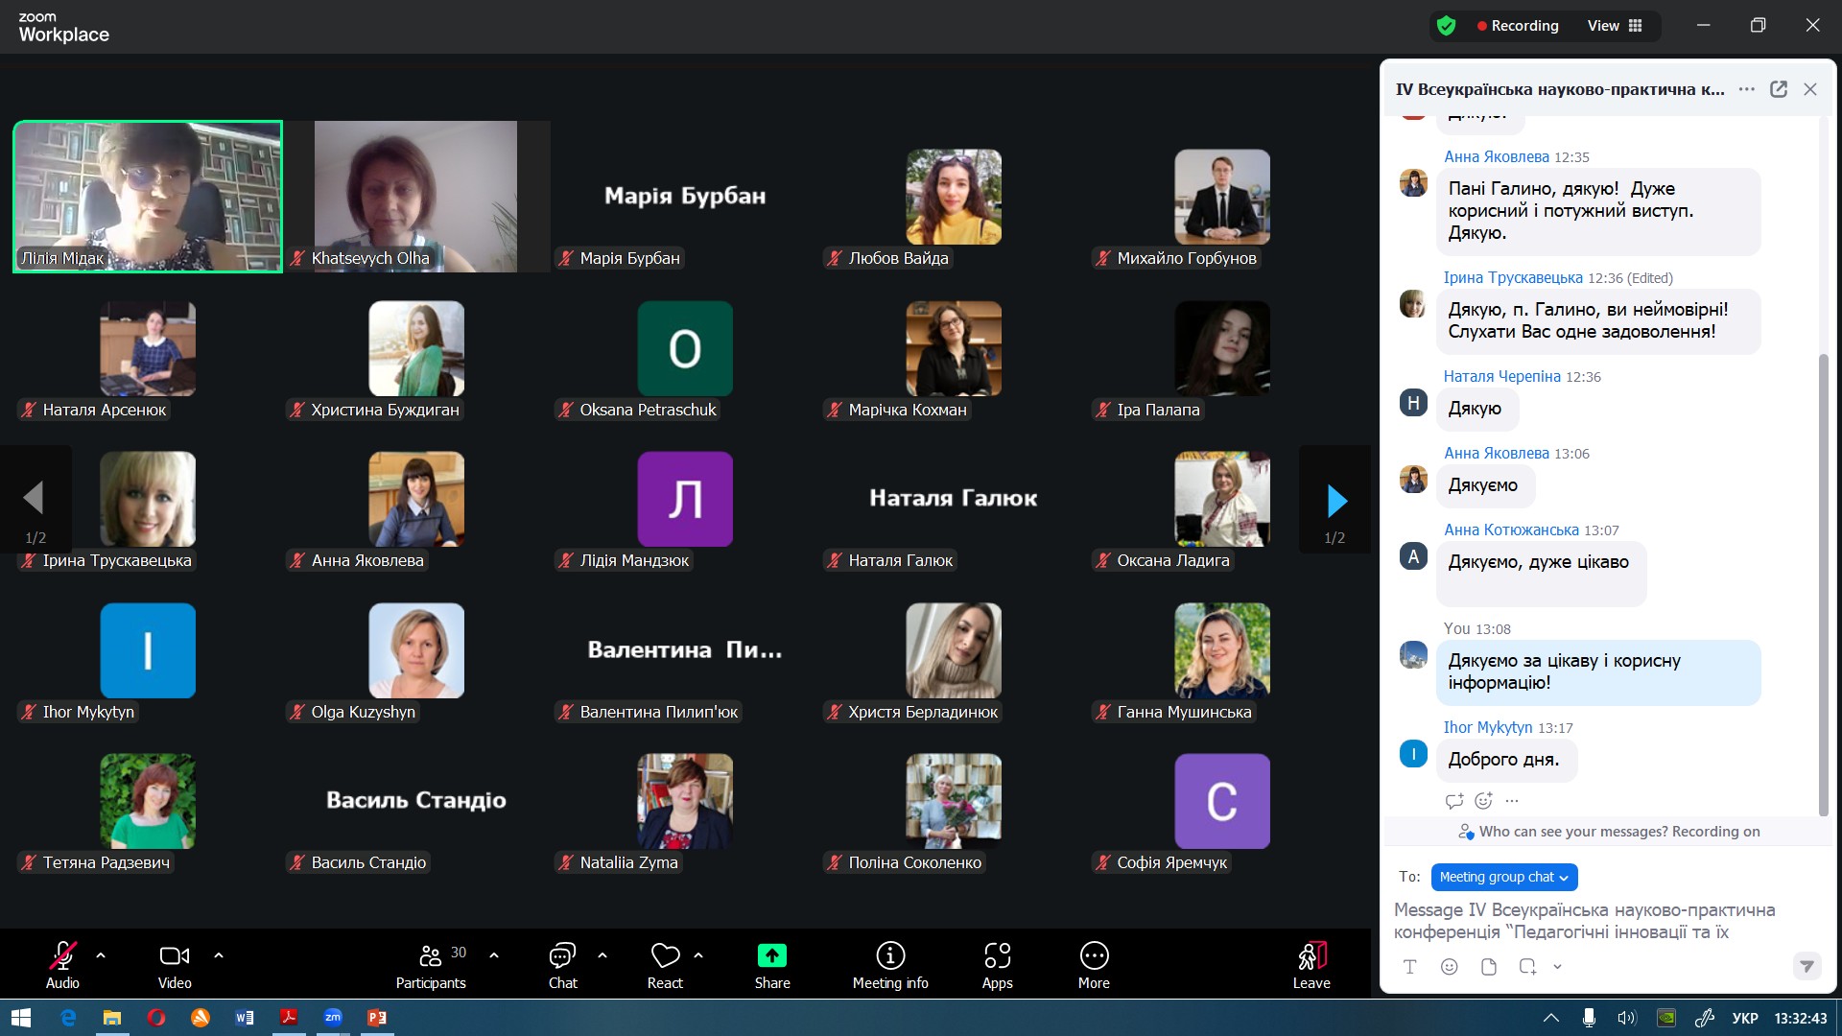
Task: Expand the video options chevron
Action: [x=219, y=955]
